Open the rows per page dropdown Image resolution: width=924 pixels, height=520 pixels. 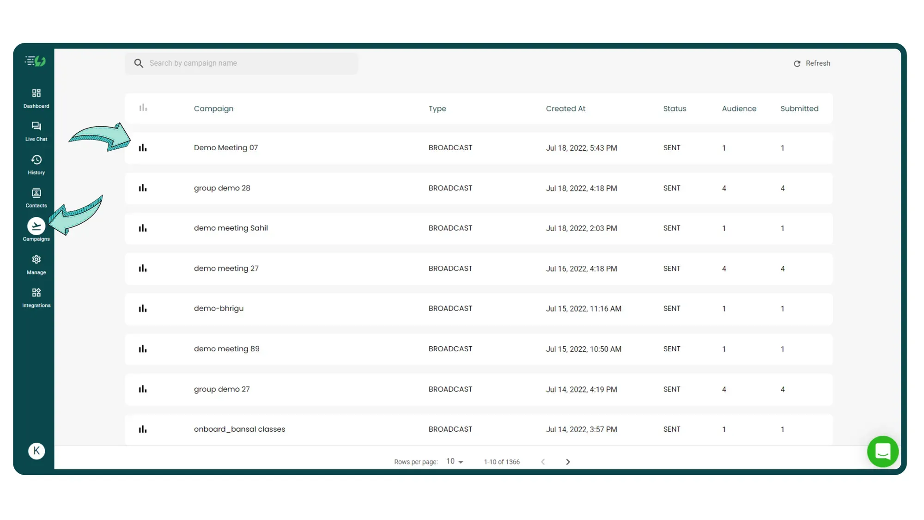pyautogui.click(x=454, y=461)
